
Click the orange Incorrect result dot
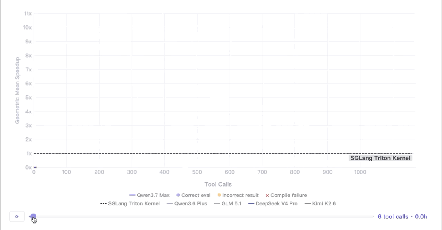[219, 195]
